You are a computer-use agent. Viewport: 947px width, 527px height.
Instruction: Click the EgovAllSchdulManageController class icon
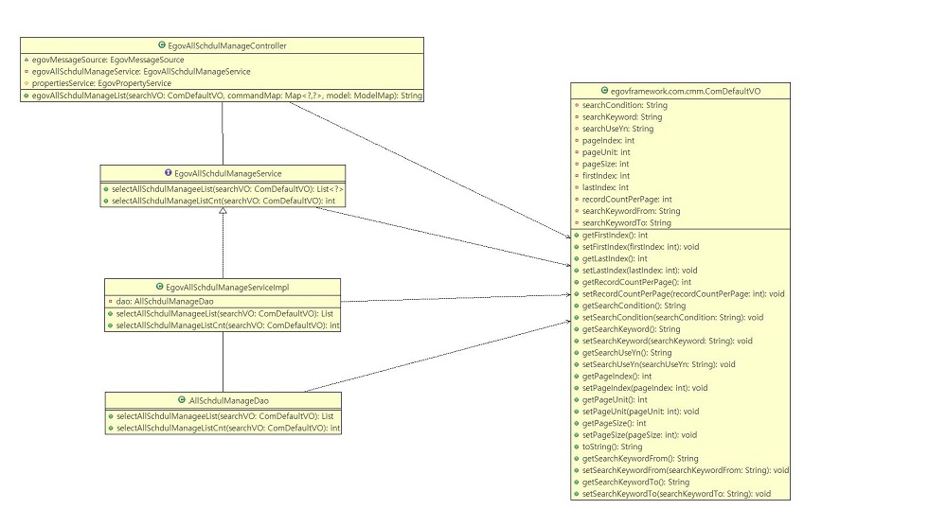[x=162, y=44]
